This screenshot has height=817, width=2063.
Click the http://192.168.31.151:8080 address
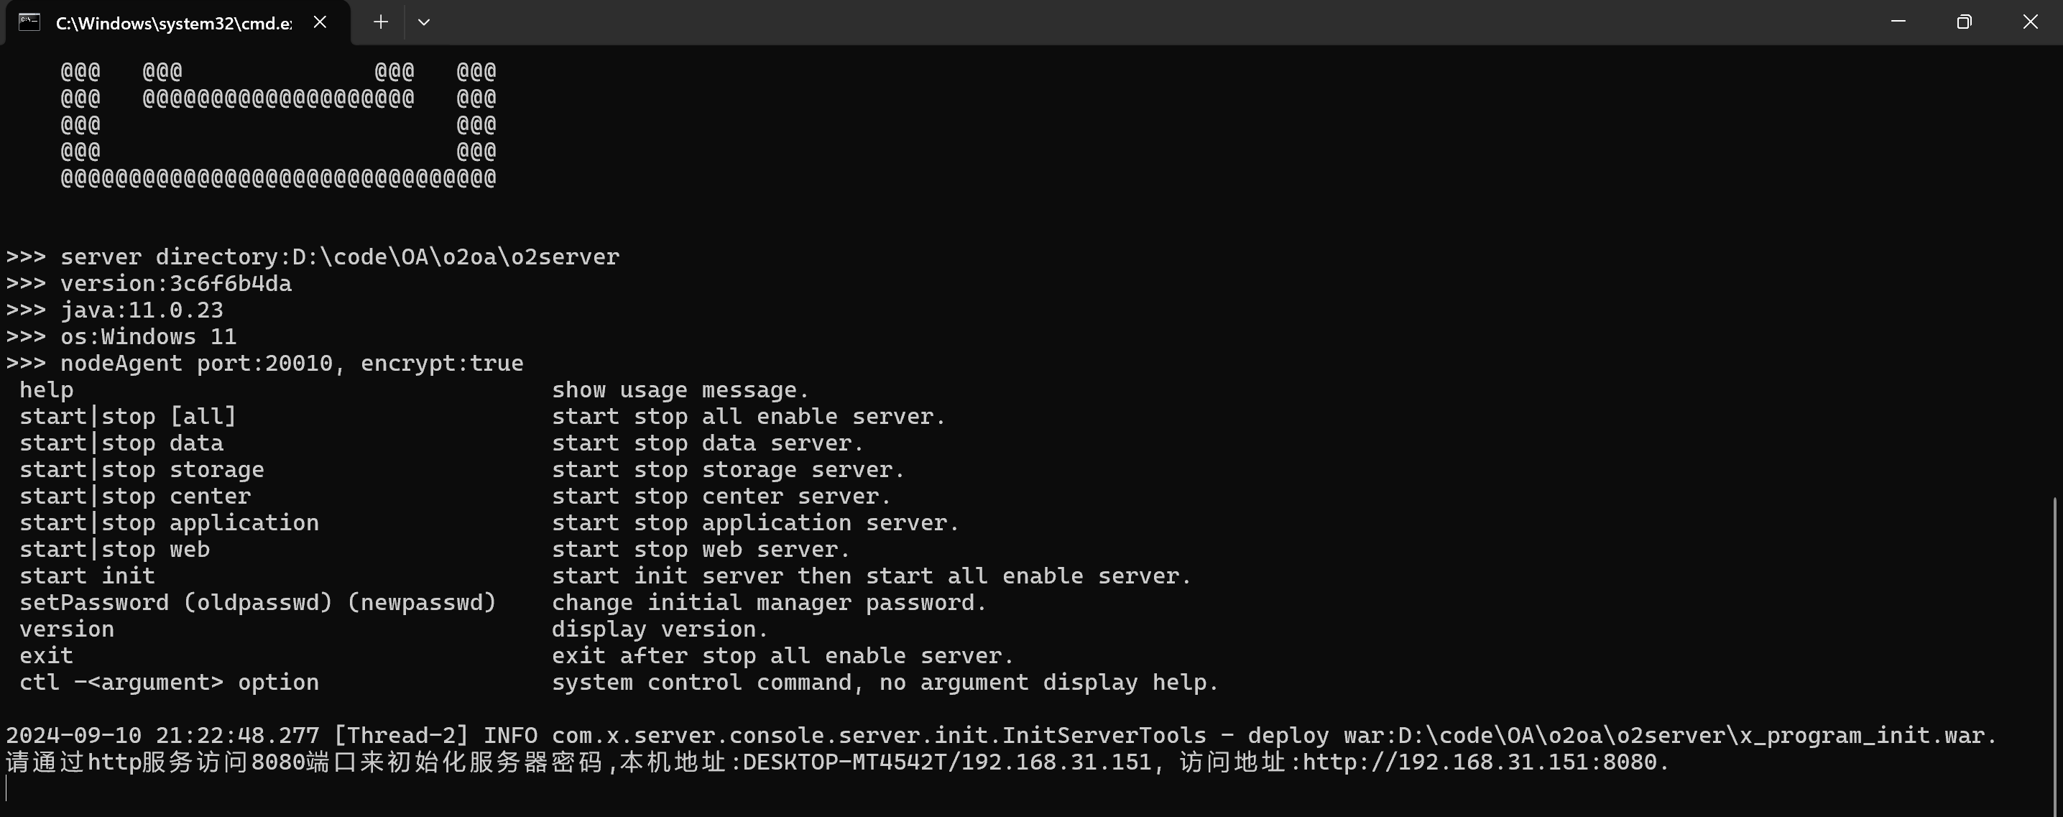tap(1478, 762)
